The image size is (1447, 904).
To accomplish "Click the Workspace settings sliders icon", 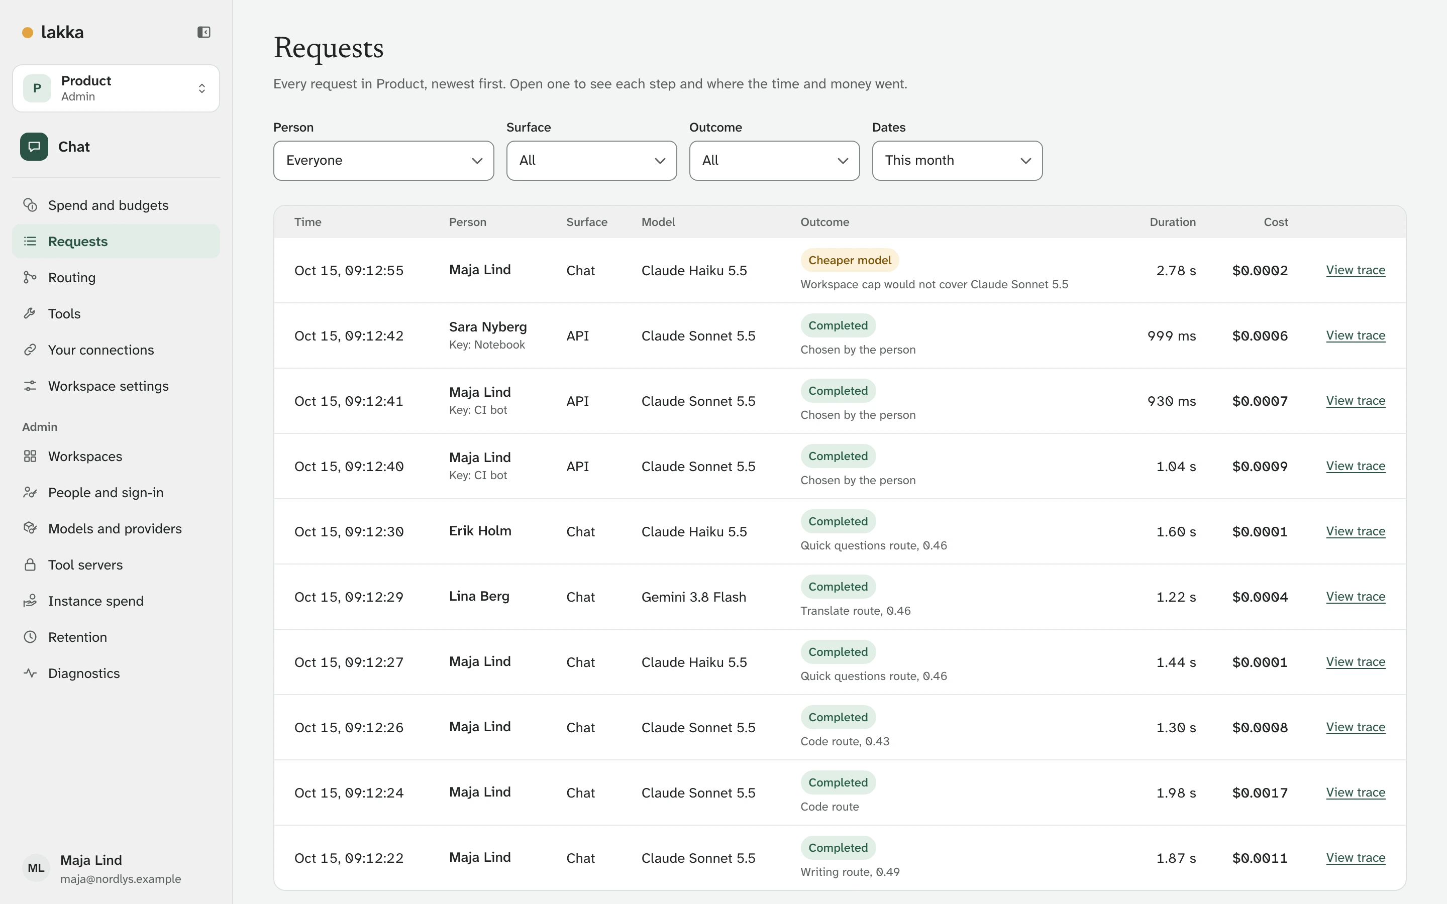I will coord(30,386).
